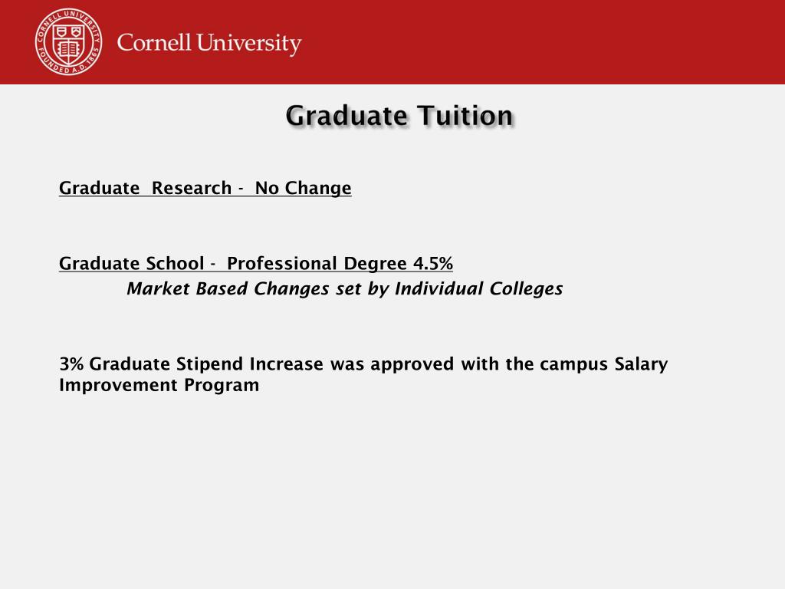Click the word 'Tuition' in the title

[465, 116]
